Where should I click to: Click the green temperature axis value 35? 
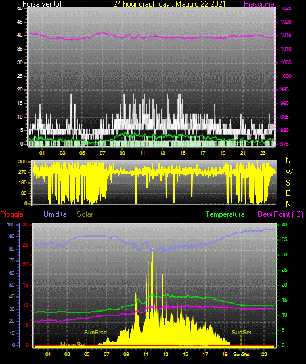(x=284, y=239)
